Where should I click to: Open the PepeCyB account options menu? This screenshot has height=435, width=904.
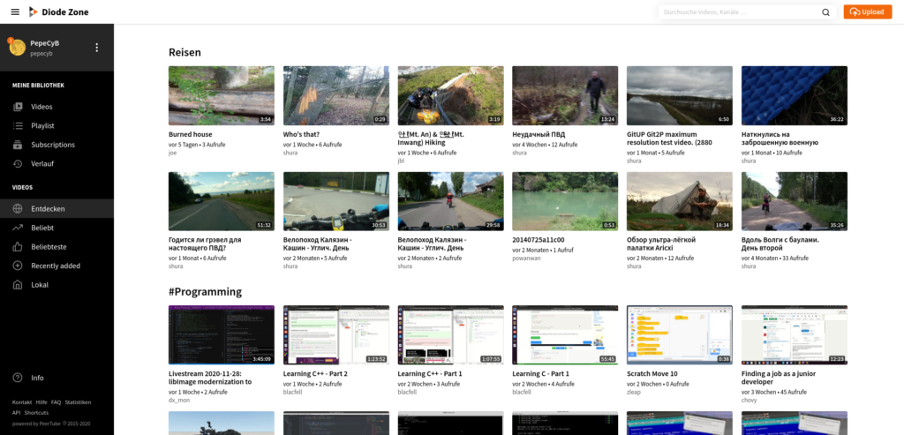[97, 48]
